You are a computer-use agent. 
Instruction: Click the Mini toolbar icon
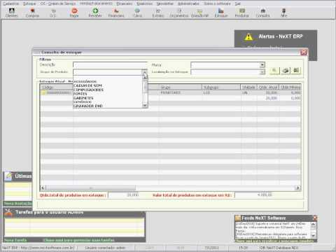pos(283,13)
